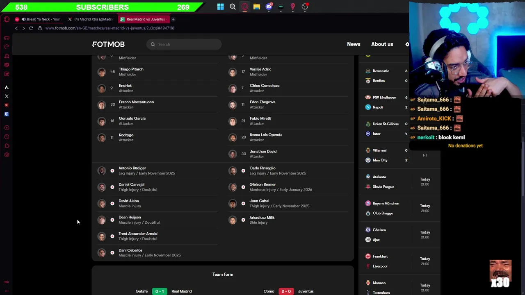Screen dimensions: 525x295
Task: Open Atalanta vs Slavia Prague fixture
Action: (x=399, y=182)
